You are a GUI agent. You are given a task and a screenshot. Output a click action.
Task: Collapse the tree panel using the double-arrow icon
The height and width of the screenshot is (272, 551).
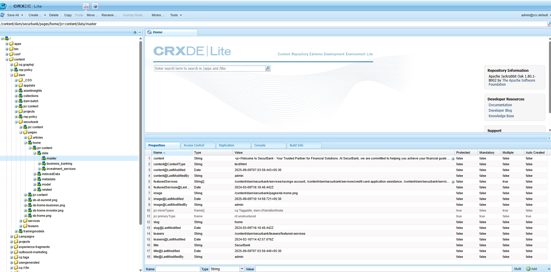pyautogui.click(x=140, y=32)
